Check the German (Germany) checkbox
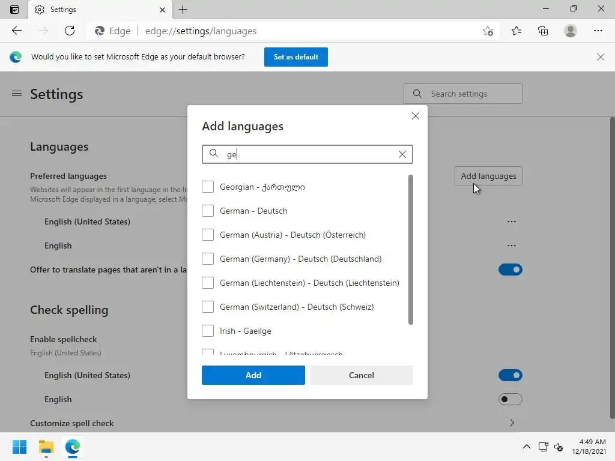The height and width of the screenshot is (461, 615). pos(207,259)
